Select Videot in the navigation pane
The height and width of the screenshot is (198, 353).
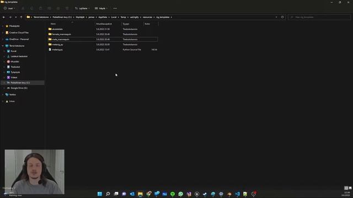[14, 78]
